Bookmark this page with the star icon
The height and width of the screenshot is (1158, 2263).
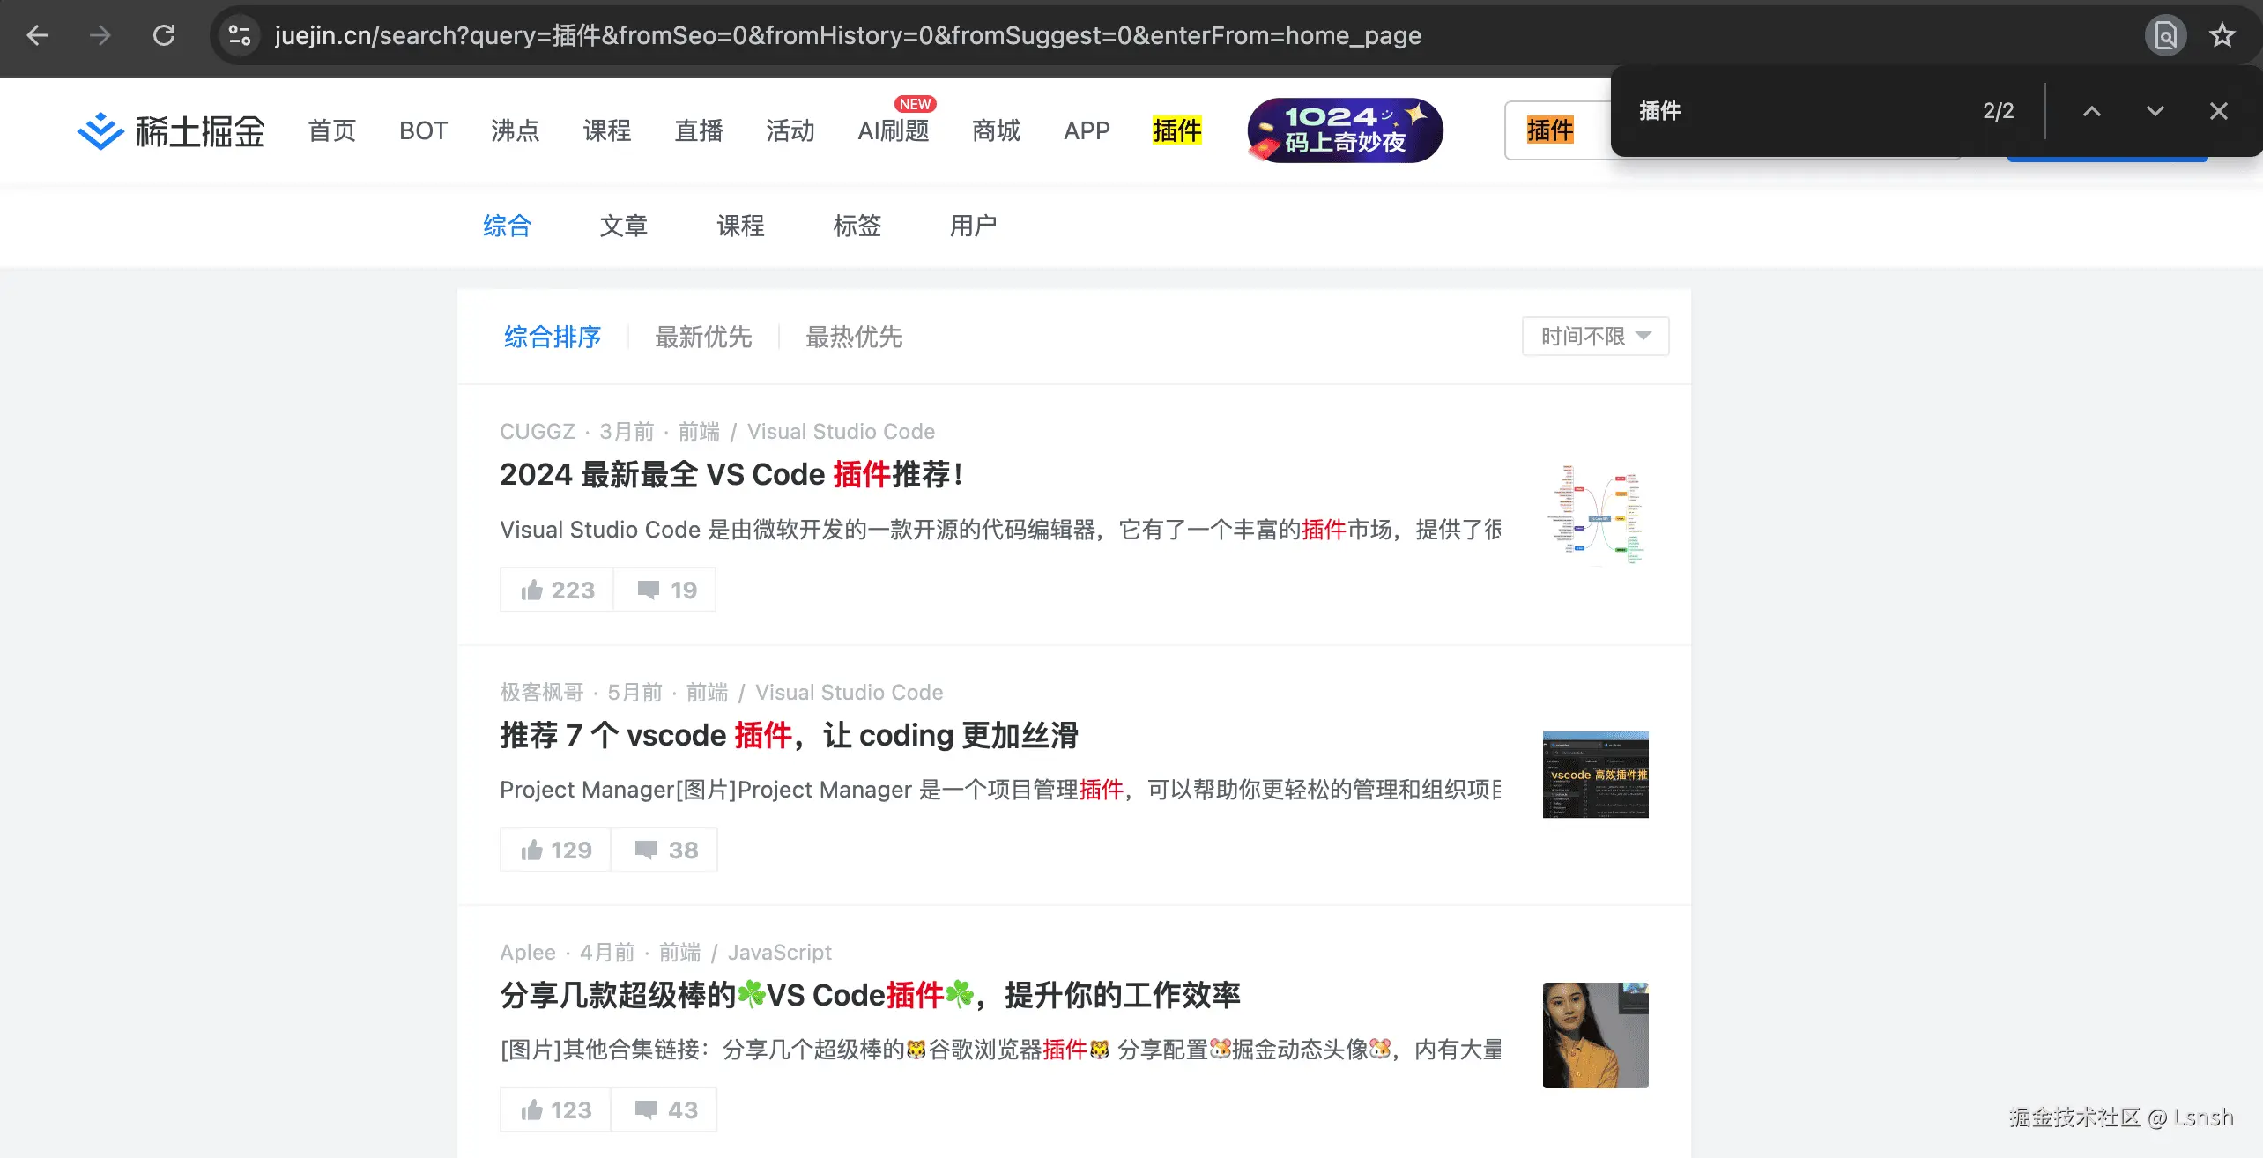(2222, 35)
